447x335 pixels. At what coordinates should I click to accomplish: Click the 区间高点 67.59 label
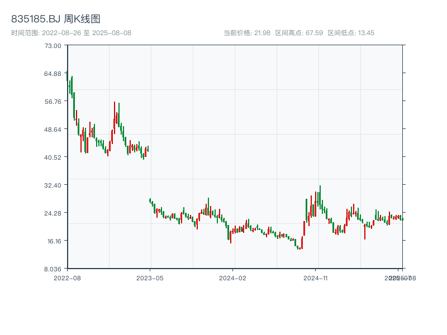click(299, 33)
